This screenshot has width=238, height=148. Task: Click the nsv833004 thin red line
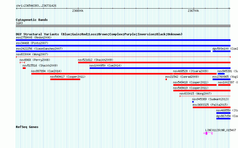[x=123, y=57]
